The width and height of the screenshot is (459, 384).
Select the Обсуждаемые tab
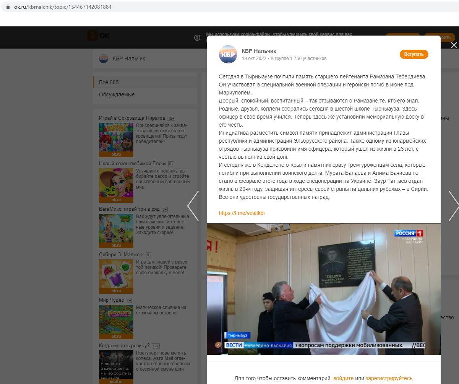145,94
